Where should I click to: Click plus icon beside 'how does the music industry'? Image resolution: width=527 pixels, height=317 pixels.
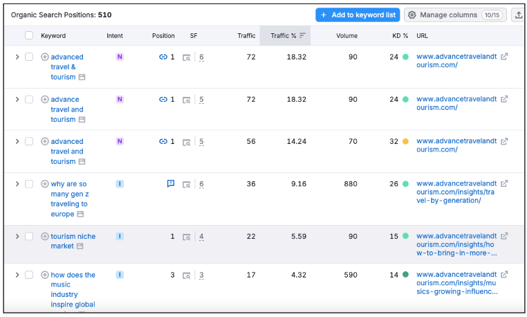tap(45, 275)
